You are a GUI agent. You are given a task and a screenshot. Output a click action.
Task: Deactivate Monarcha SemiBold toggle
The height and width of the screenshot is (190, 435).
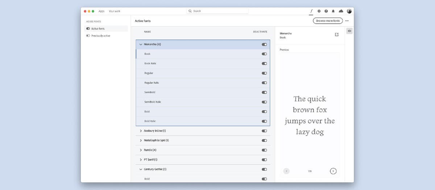point(264,92)
